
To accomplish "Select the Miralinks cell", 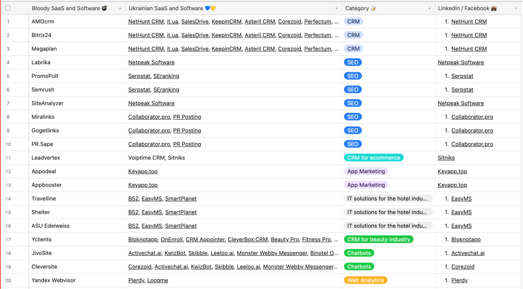I will (x=77, y=117).
